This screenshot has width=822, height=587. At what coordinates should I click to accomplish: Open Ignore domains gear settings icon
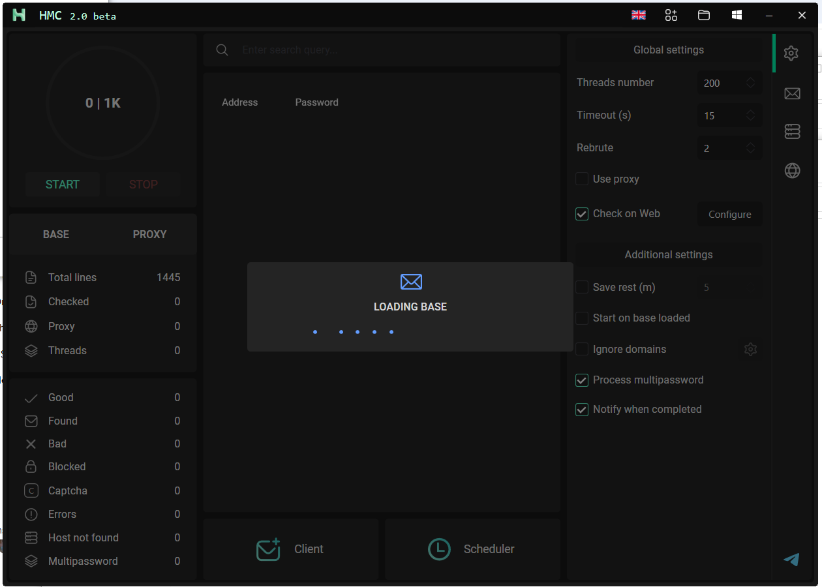coord(750,350)
